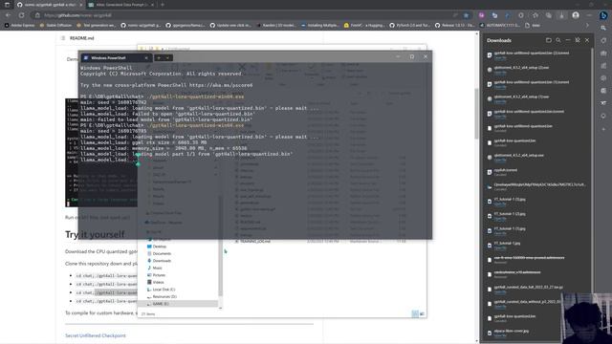
Task: Click the scrollbar of the GitHub page
Action: [476, 113]
